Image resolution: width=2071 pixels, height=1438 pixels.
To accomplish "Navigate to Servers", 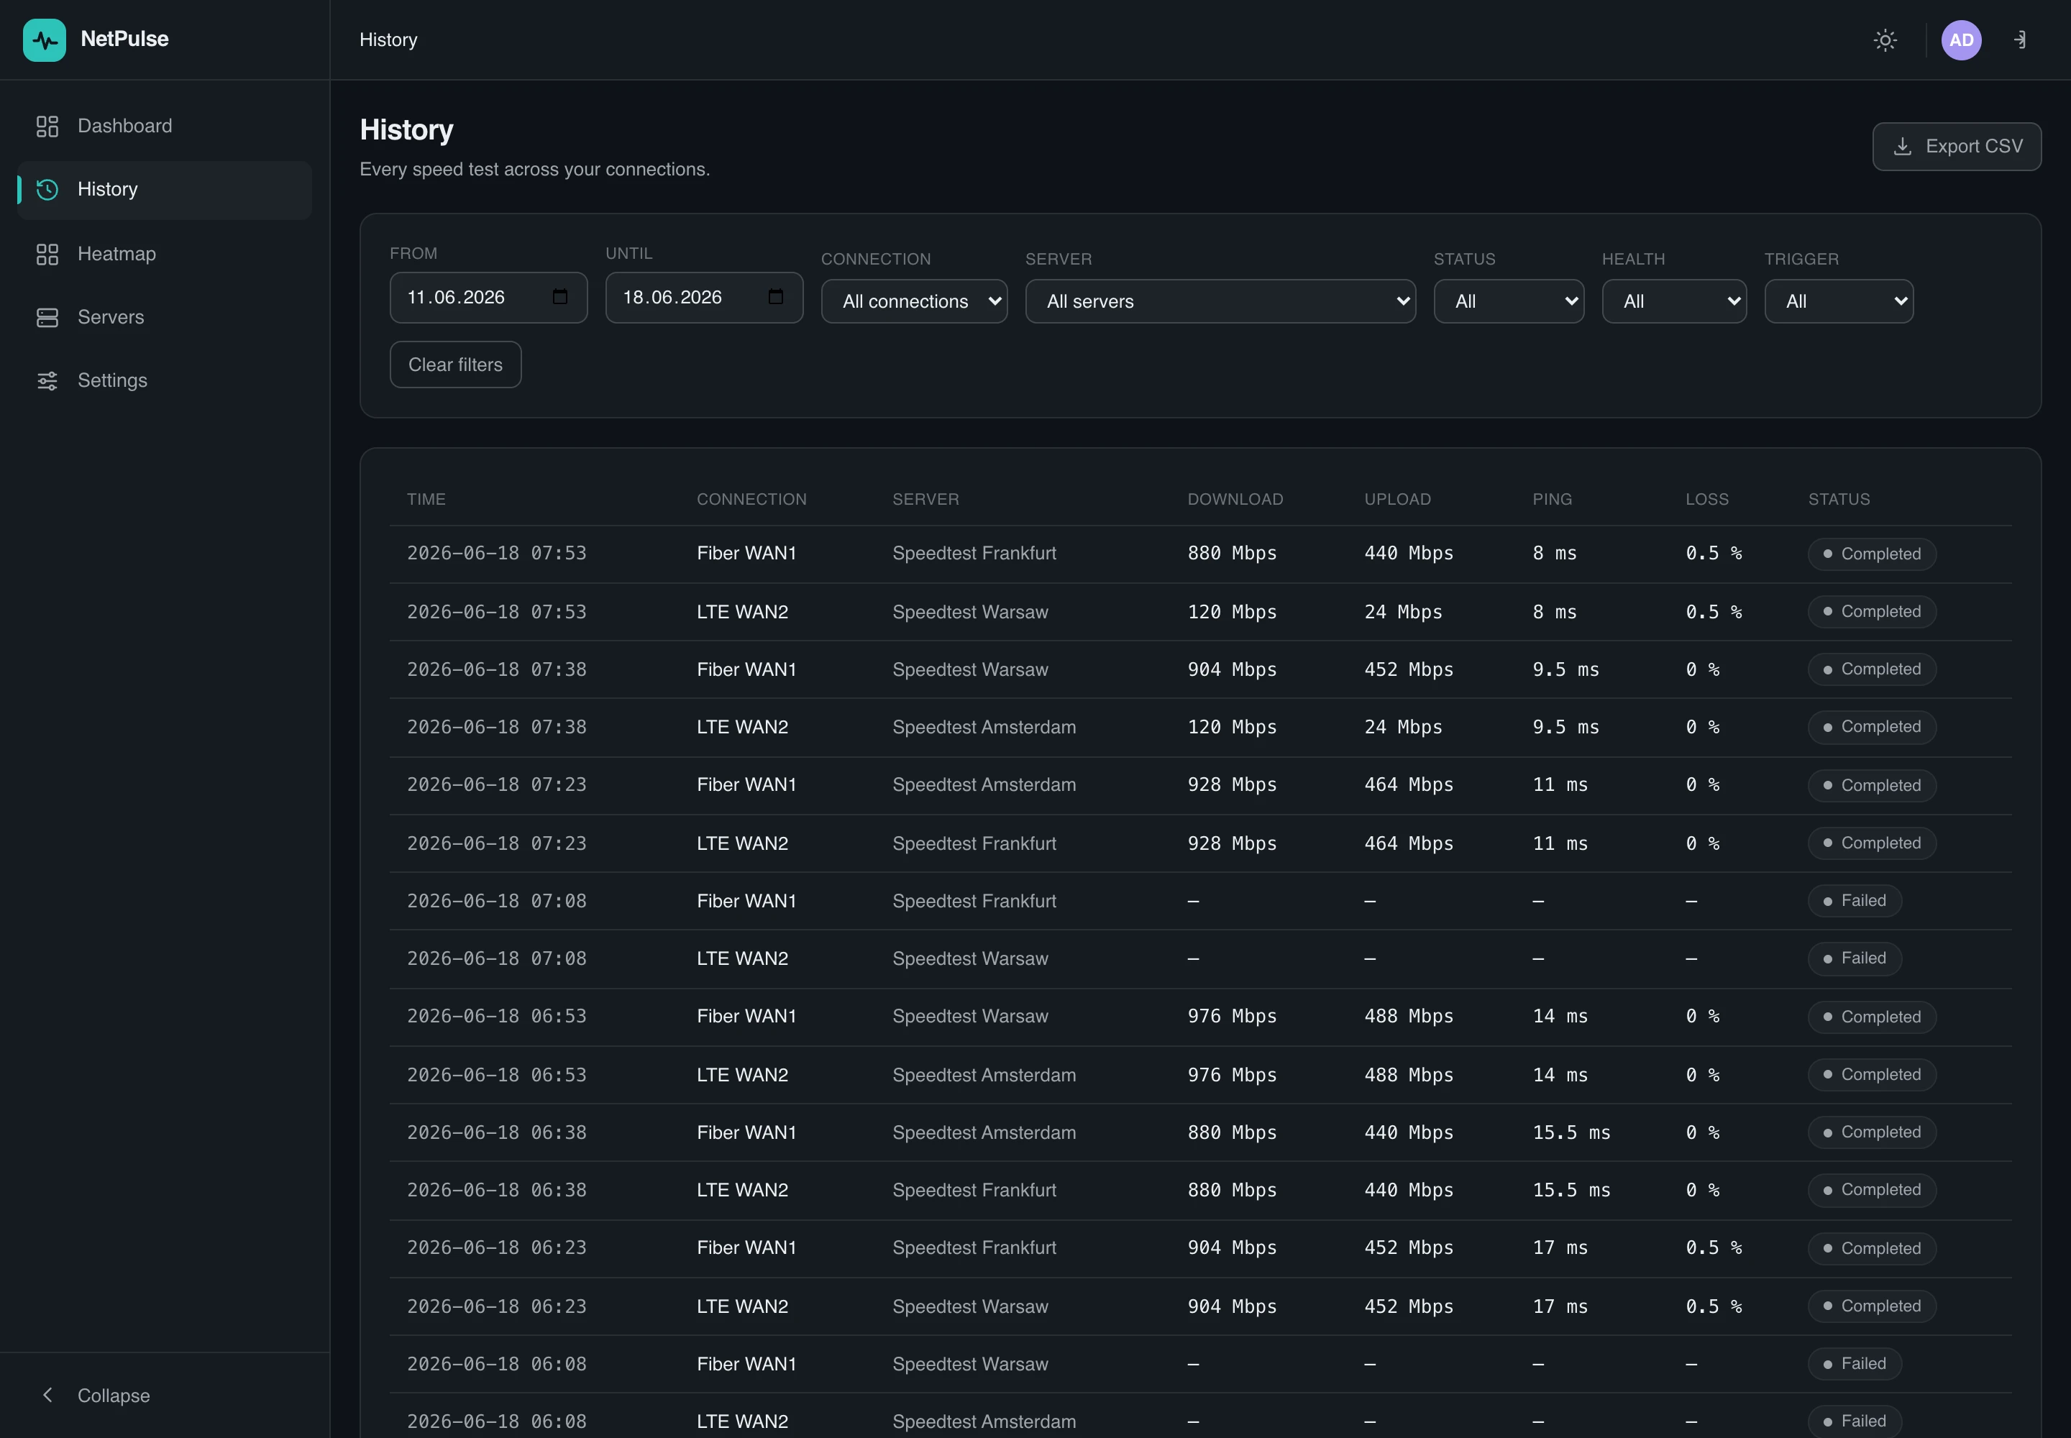I will click(x=165, y=317).
